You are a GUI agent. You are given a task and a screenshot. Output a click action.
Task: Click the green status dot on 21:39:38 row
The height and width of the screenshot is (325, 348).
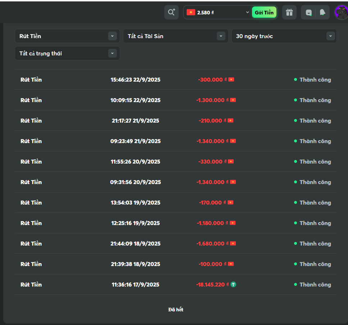(x=296, y=264)
